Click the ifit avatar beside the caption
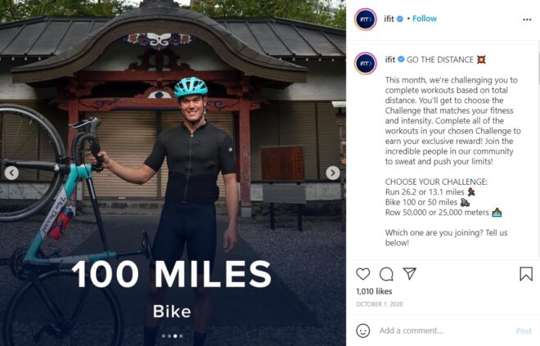The image size is (540, 346). tap(365, 63)
